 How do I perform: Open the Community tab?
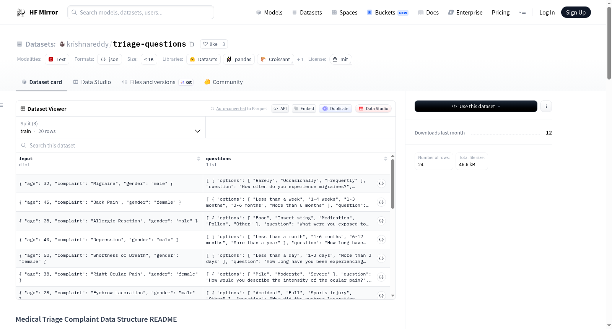pyautogui.click(x=224, y=82)
